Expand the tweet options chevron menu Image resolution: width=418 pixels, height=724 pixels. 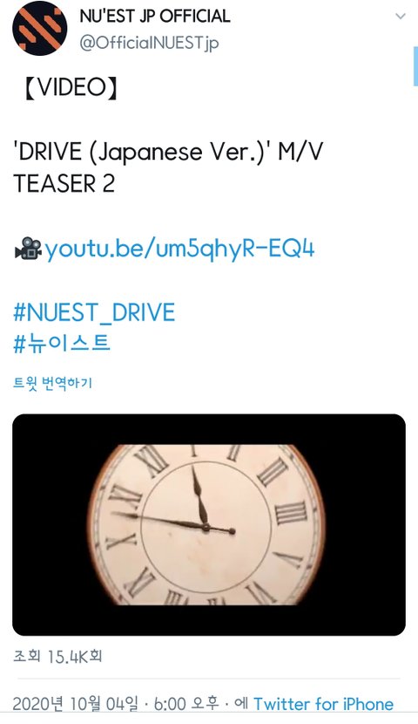coord(401,17)
